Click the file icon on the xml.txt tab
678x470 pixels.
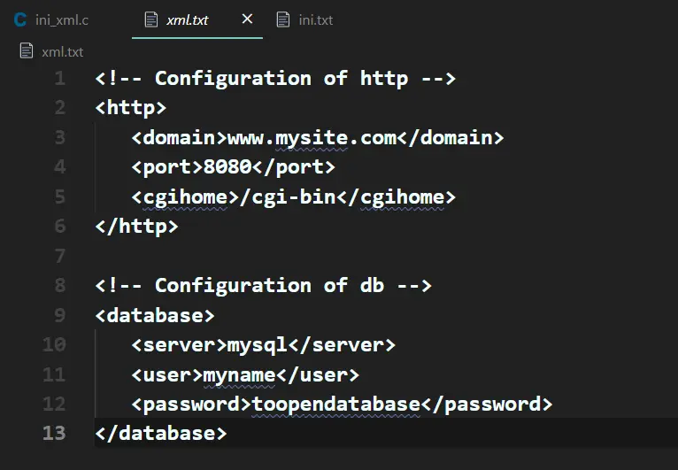[x=150, y=19]
